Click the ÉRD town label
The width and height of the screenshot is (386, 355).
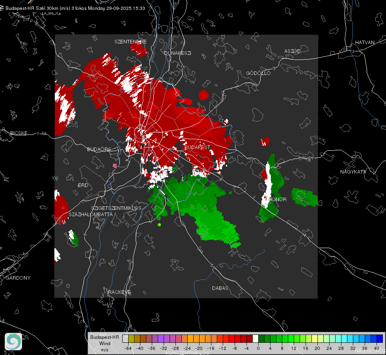pyautogui.click(x=83, y=185)
